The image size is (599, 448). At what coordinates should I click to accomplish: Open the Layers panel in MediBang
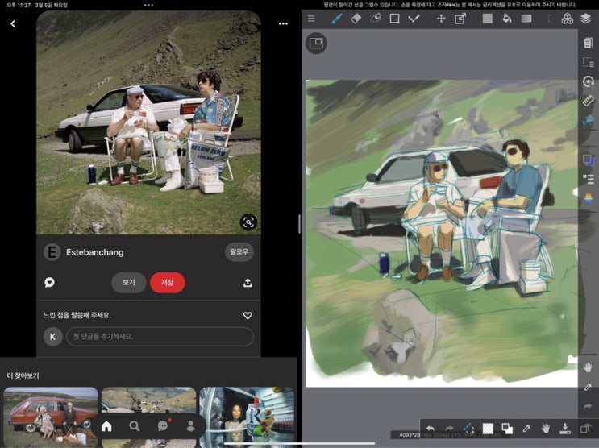tap(586, 19)
